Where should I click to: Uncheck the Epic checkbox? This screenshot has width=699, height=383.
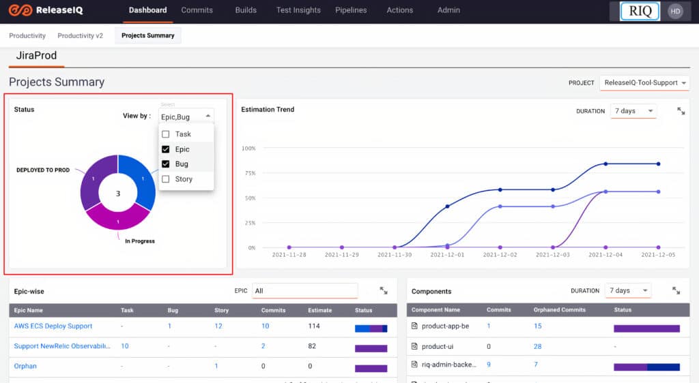(x=166, y=149)
